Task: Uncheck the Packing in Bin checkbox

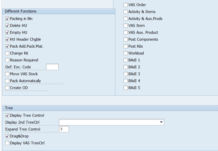Action: tap(7, 19)
